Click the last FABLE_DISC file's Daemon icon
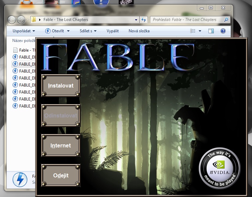The height and width of the screenshot is (197, 252). click(15, 106)
